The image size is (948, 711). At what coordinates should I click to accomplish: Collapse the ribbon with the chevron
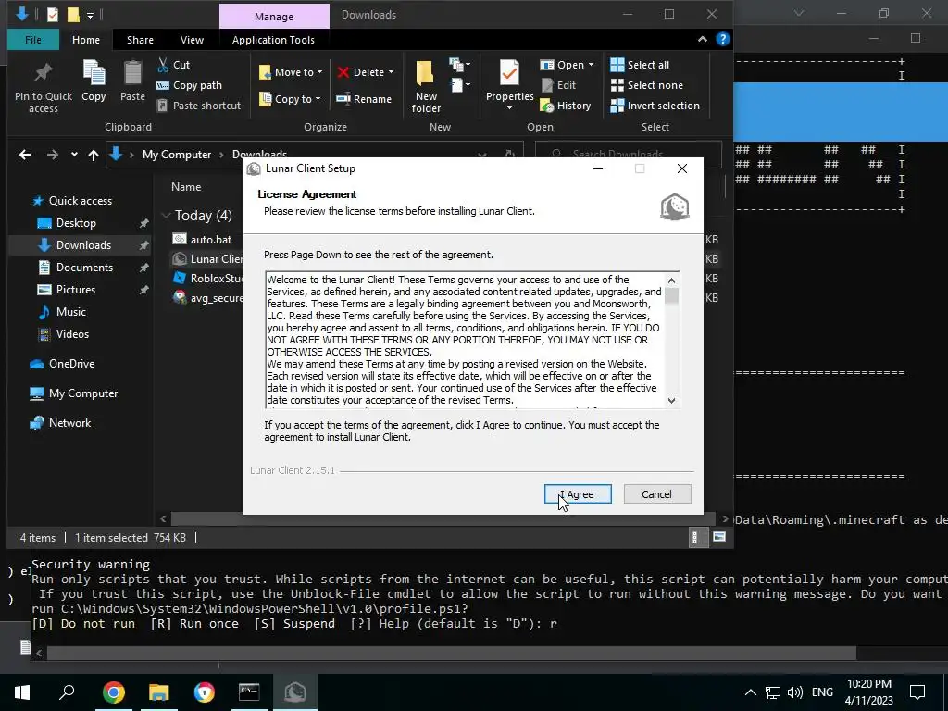pos(703,39)
